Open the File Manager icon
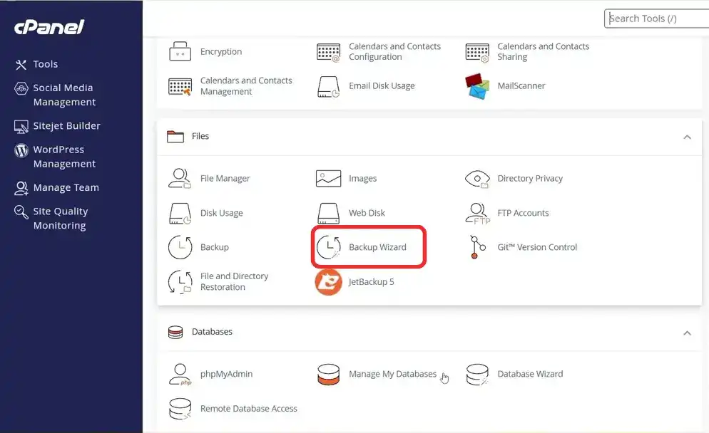This screenshot has width=709, height=433. click(x=180, y=178)
